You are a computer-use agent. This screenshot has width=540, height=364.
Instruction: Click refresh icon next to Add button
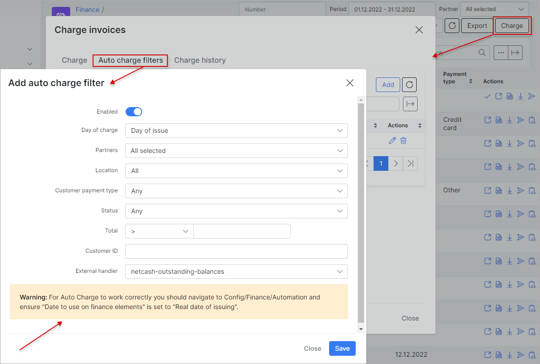point(409,85)
